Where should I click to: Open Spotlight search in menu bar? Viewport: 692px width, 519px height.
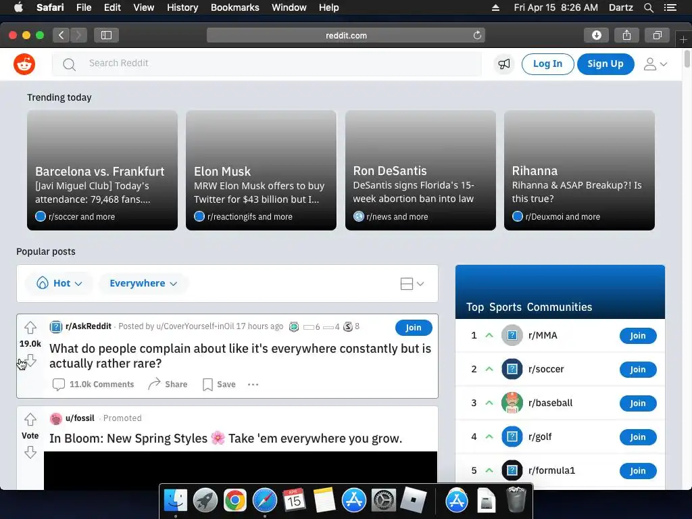tap(648, 7)
